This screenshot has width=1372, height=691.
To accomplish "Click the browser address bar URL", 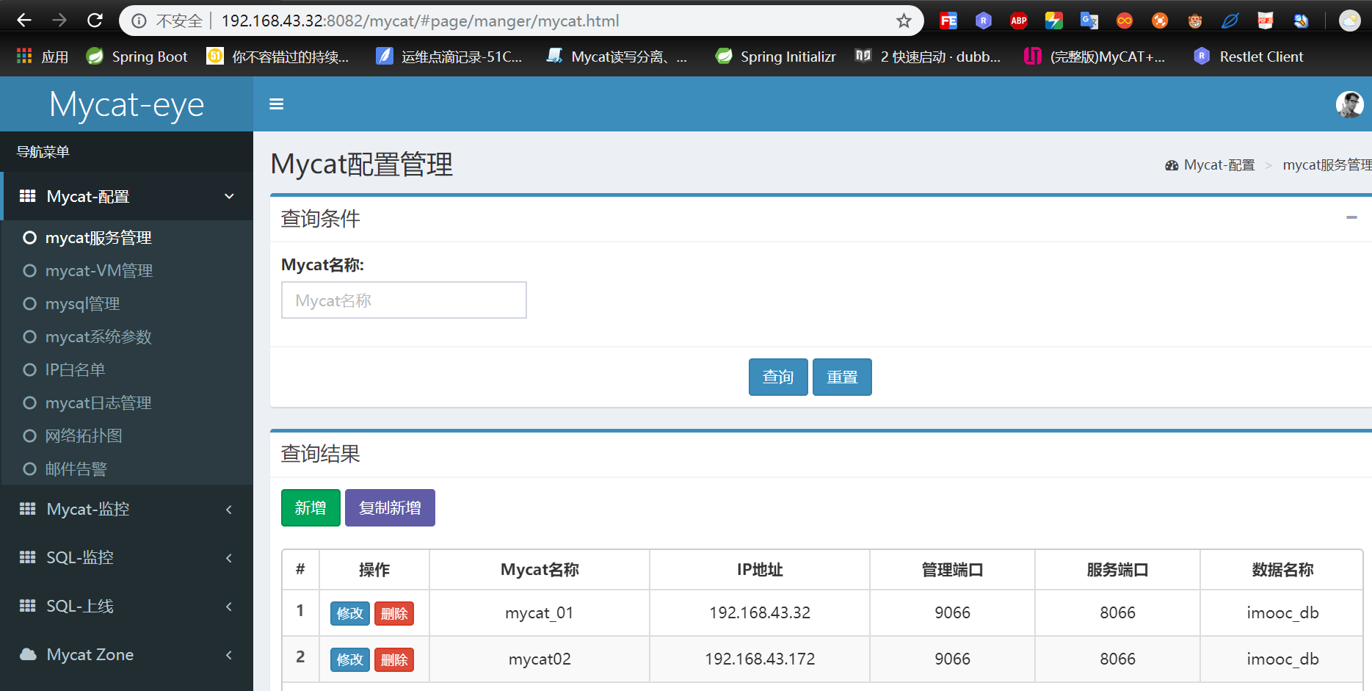I will 420,21.
